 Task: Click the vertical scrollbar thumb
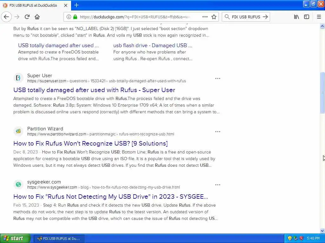[x=322, y=92]
